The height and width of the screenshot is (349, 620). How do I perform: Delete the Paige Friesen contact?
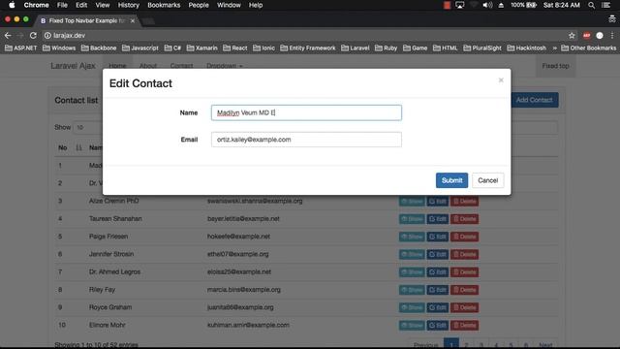pos(465,237)
